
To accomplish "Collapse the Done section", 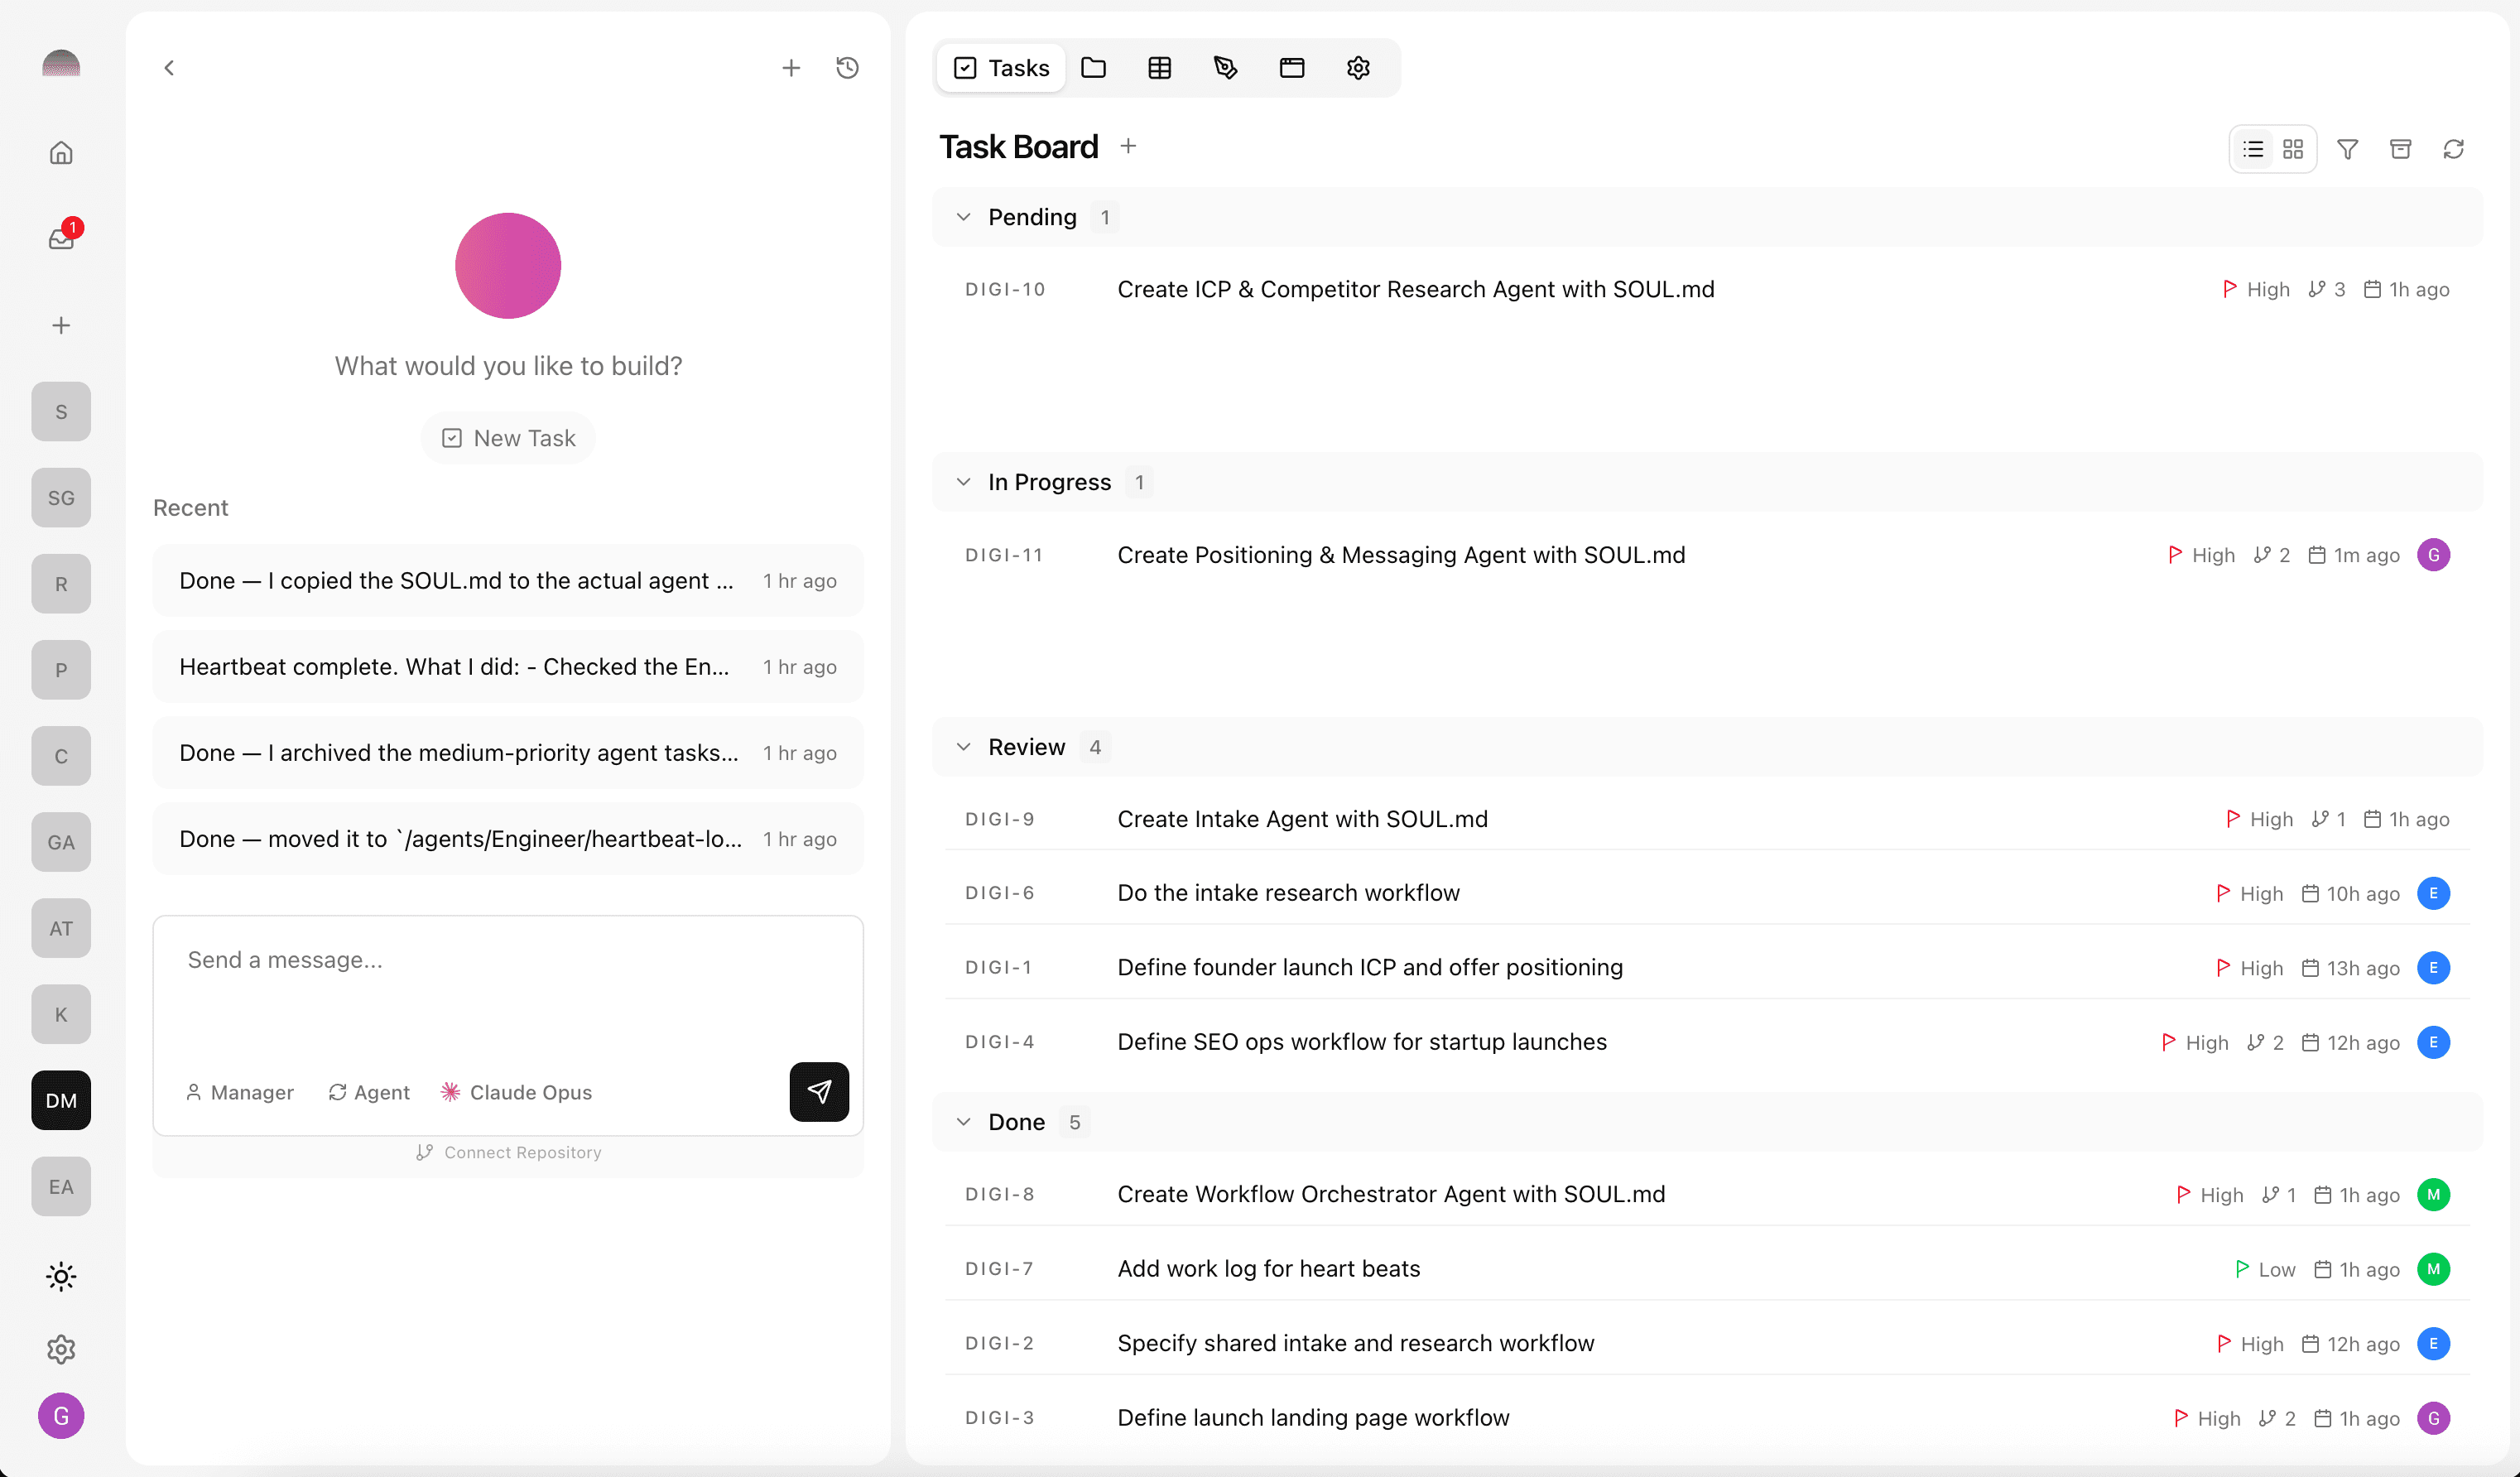I will (x=964, y=1121).
